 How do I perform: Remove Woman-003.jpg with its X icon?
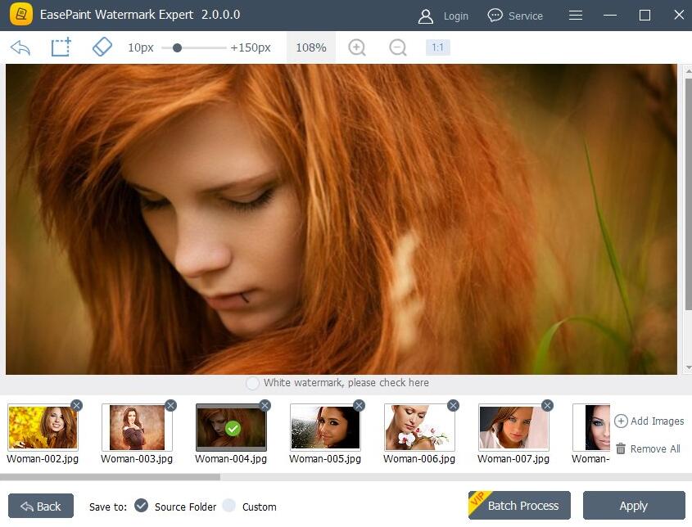(x=171, y=405)
